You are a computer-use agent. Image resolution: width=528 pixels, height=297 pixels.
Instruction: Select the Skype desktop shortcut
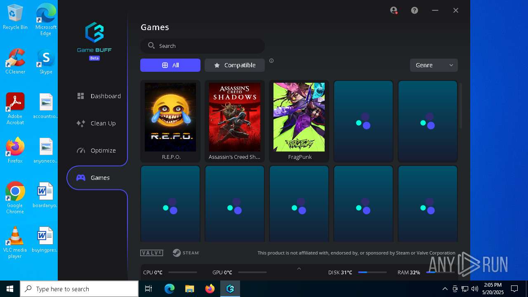pos(46,61)
